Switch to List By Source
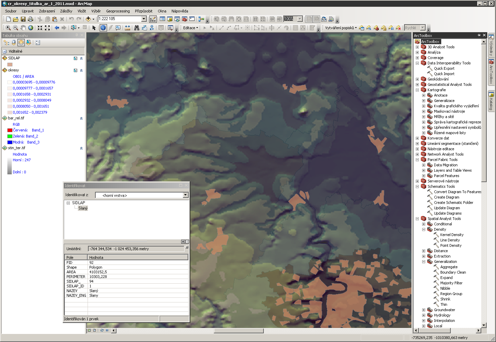Image resolution: width=496 pixels, height=342 pixels. click(13, 43)
